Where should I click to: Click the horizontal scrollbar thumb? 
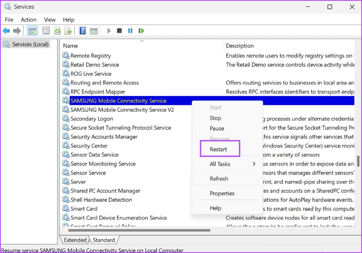[x=139, y=230]
